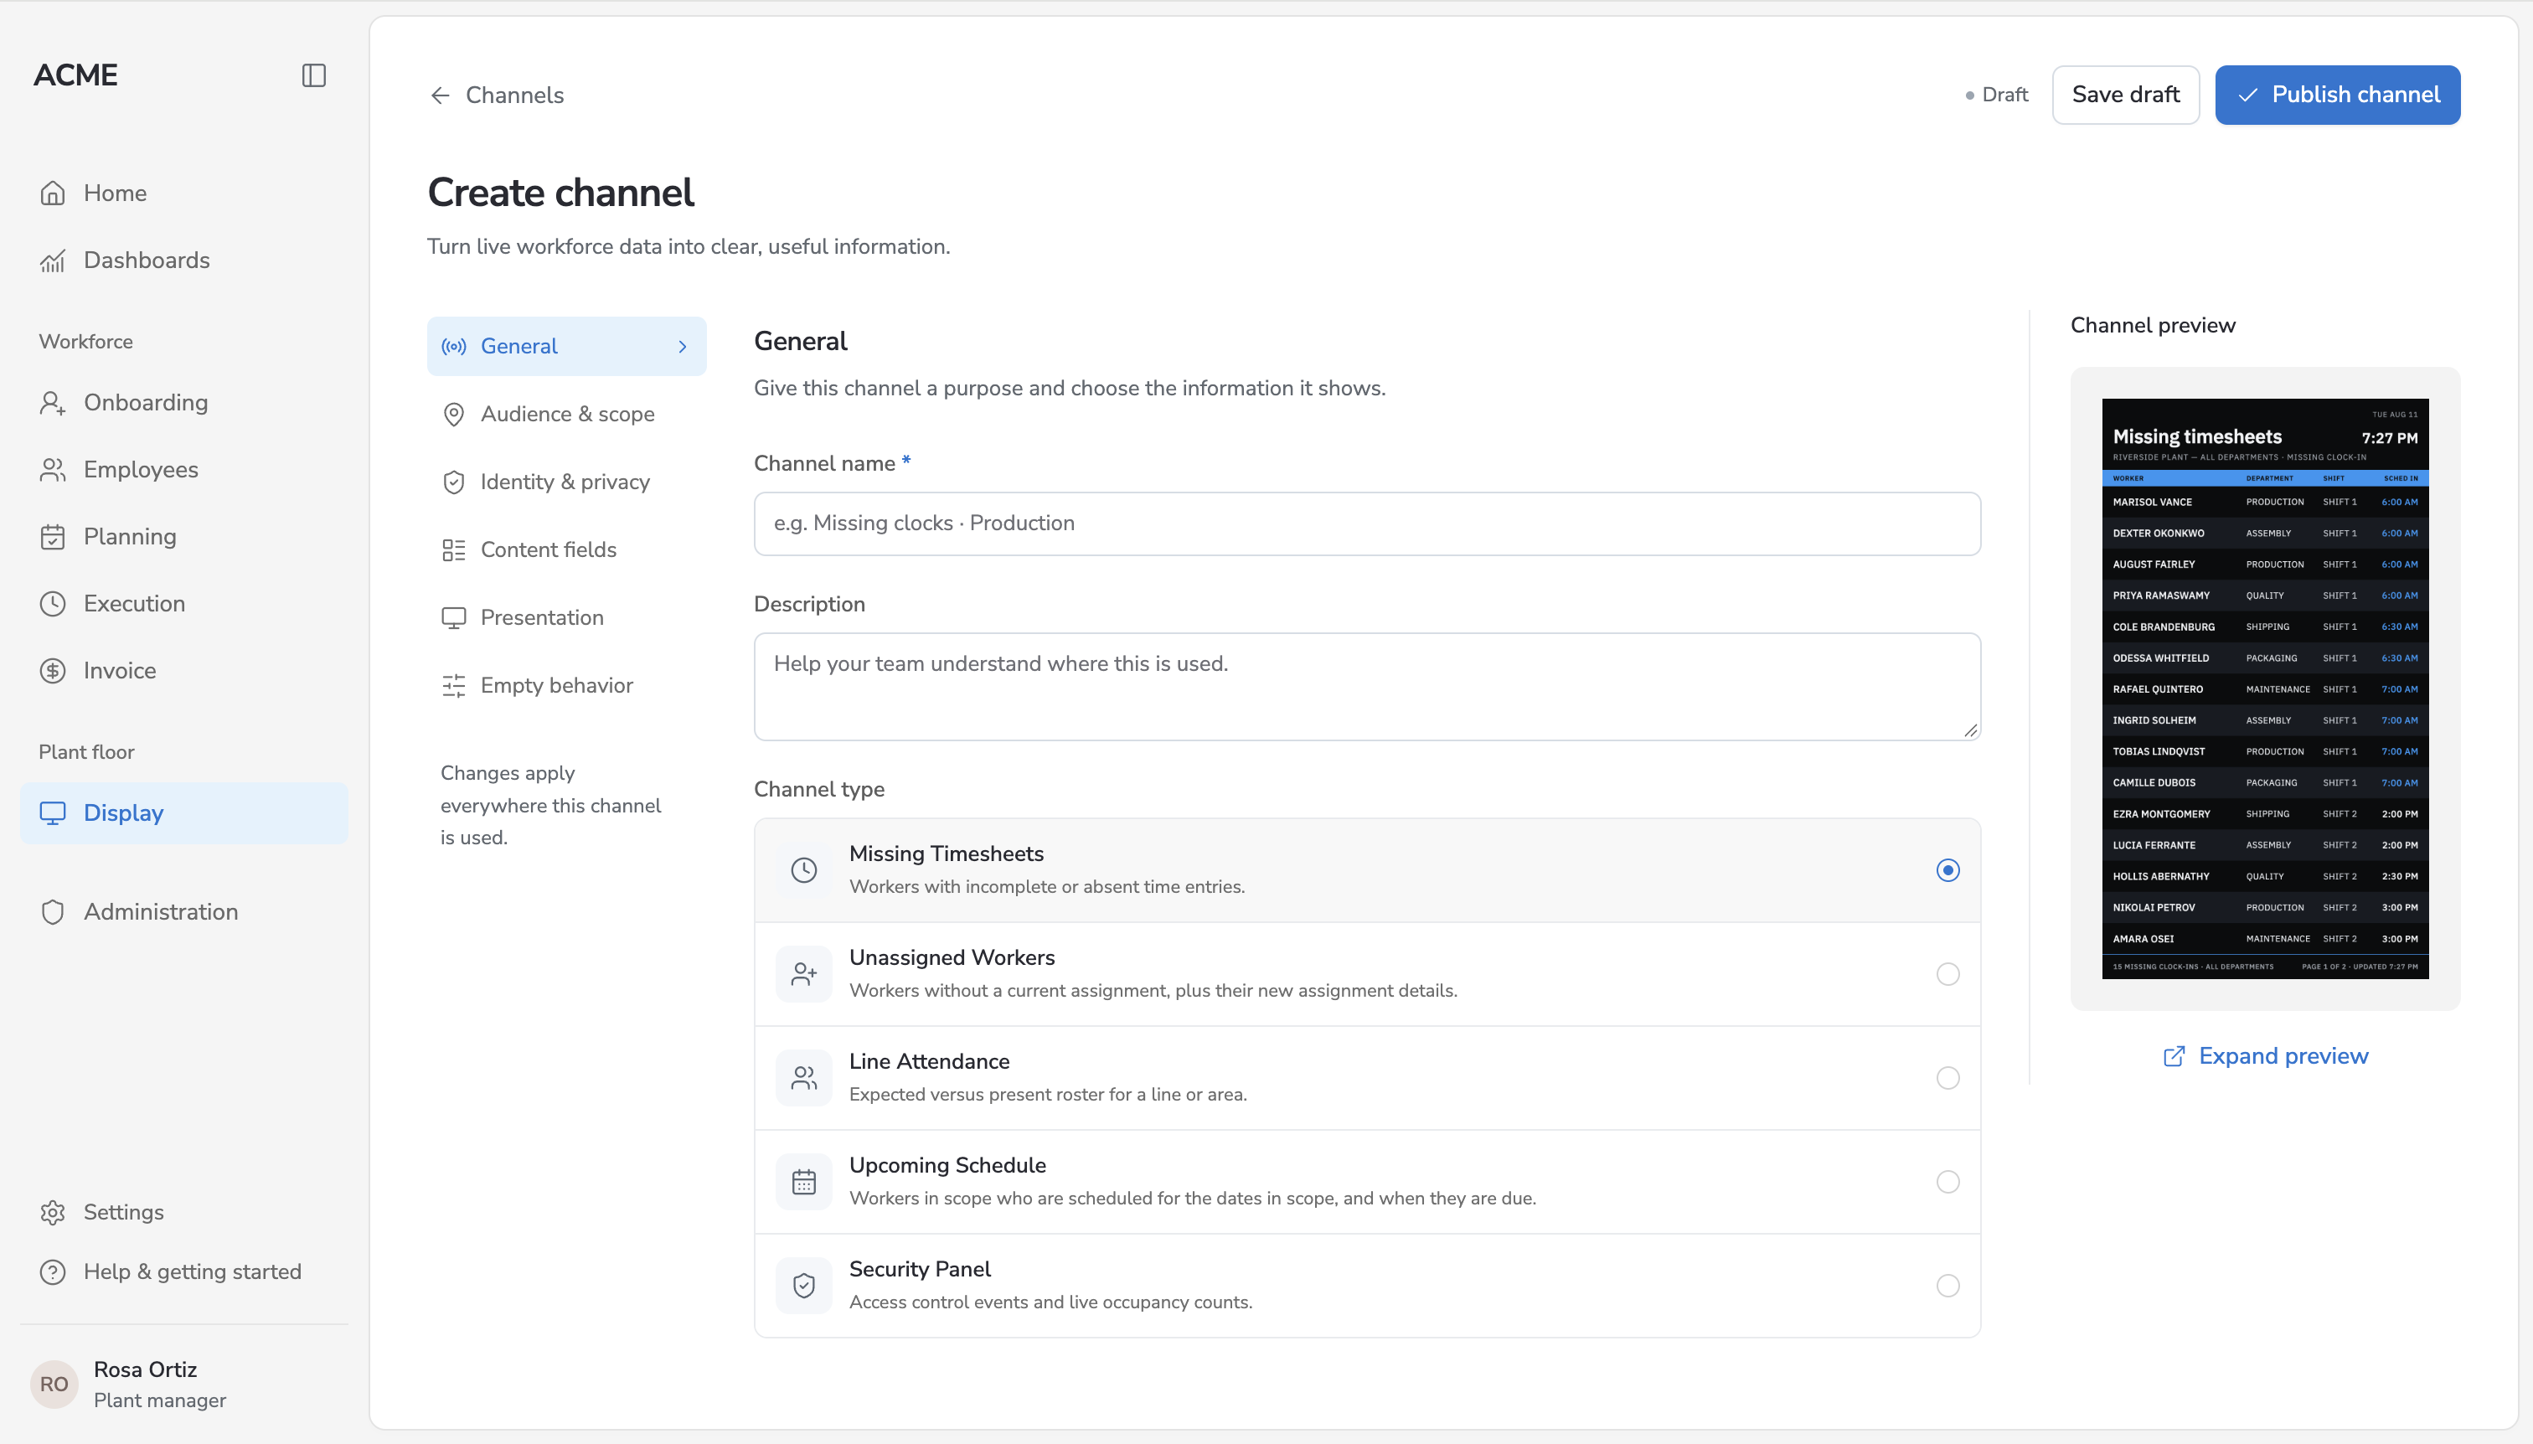Click the RO avatar circle
This screenshot has width=2533, height=1444.
coord(54,1385)
